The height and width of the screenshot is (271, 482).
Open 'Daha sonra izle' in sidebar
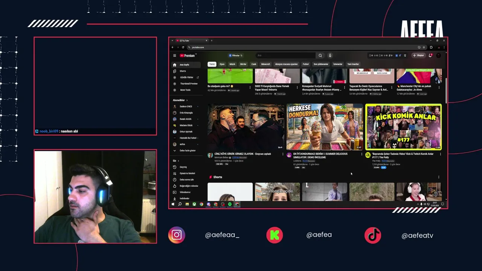185,180
